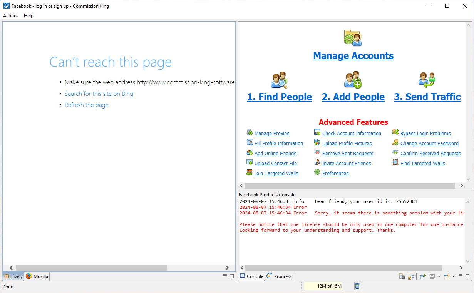Toggle the Pin Console button
474x293 pixels.
423,276
